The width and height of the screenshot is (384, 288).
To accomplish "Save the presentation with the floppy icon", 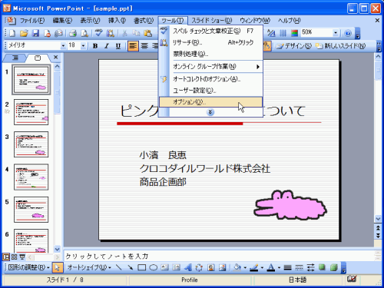I will pos(35,33).
